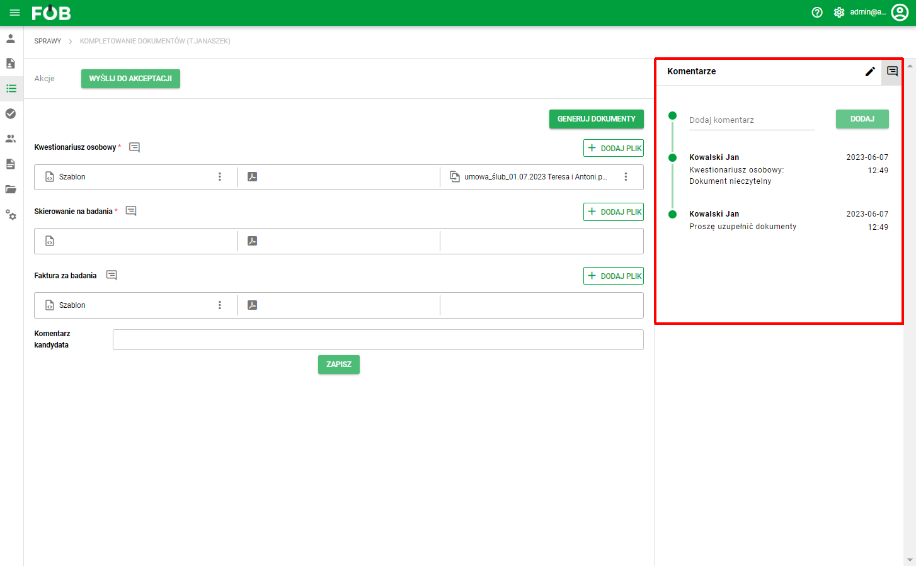Add file to Kwestionariusz osobowy via DODAJ PLIK
Screen dimensions: 916x566
[x=614, y=148]
